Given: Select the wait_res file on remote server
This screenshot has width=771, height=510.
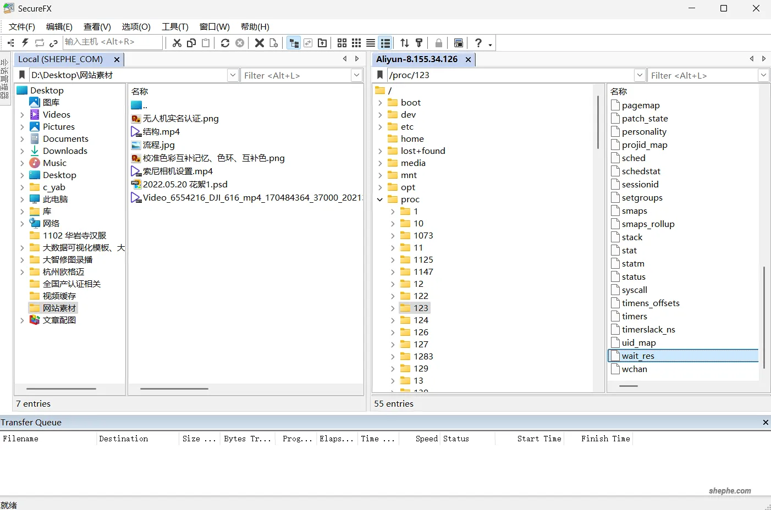Looking at the screenshot, I should (638, 356).
